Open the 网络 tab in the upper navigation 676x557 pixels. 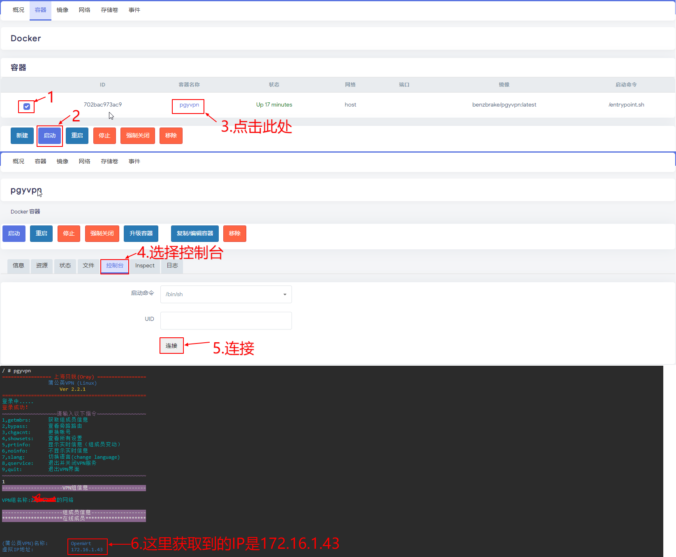(x=85, y=10)
